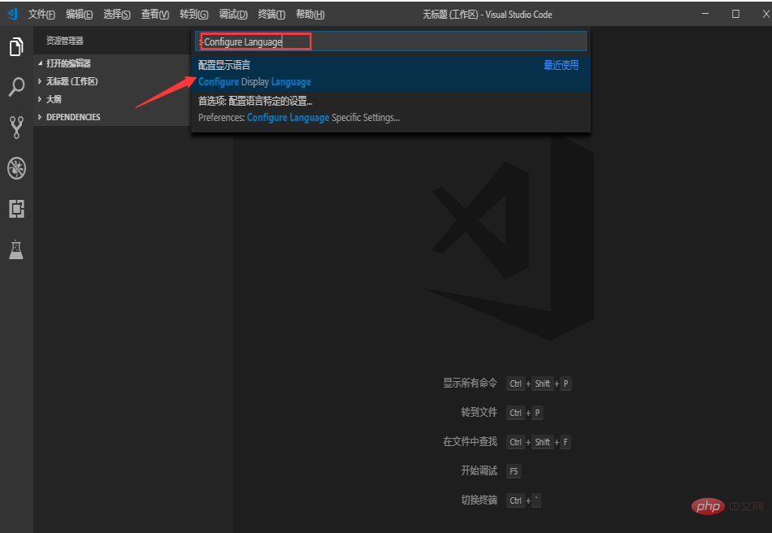This screenshot has height=533, width=772.
Task: Open the 文件(F) menu
Action: (41, 15)
